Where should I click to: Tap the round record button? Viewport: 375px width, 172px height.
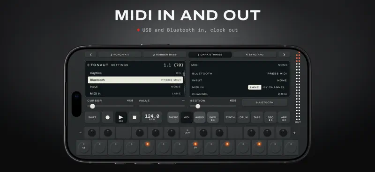click(x=108, y=117)
